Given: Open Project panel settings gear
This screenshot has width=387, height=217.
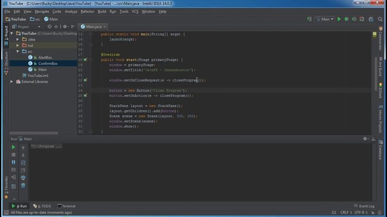Looking at the screenshot, I should click(65, 27).
